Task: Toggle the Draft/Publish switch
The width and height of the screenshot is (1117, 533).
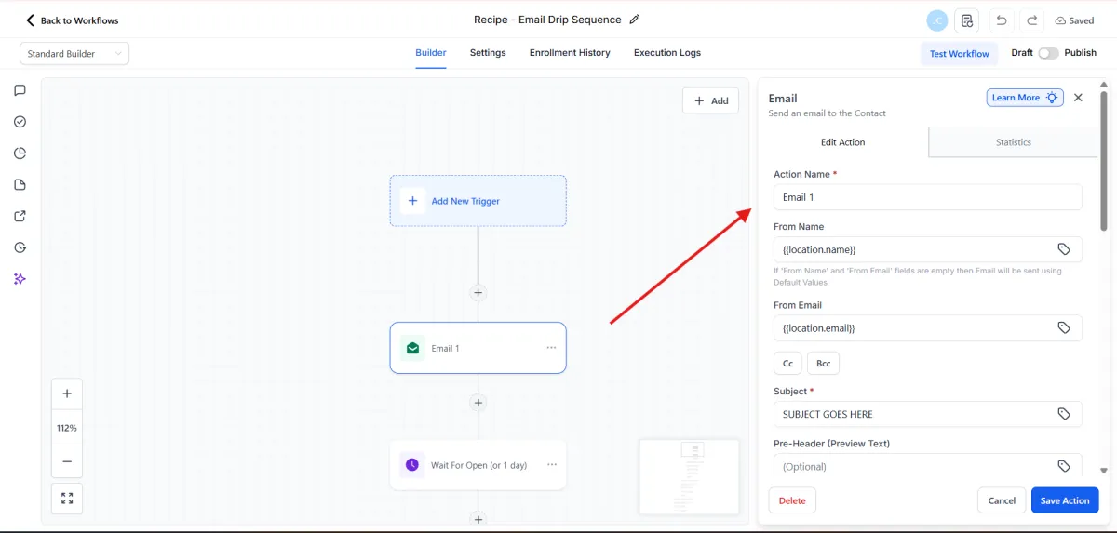Action: pos(1048,53)
